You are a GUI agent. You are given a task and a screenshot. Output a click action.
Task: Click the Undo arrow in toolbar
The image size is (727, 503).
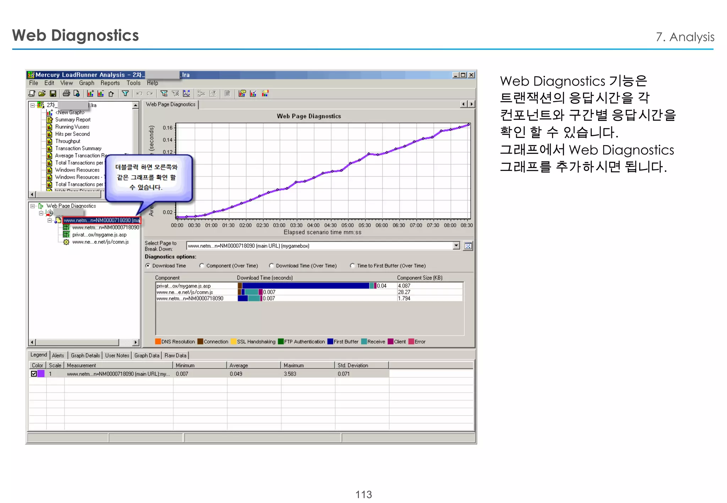[x=139, y=93]
